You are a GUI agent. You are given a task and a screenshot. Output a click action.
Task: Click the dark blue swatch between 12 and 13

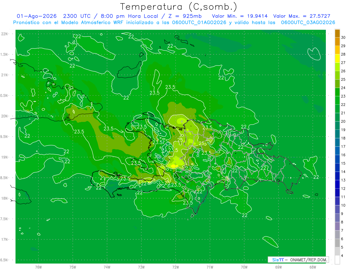[x=338, y=184]
